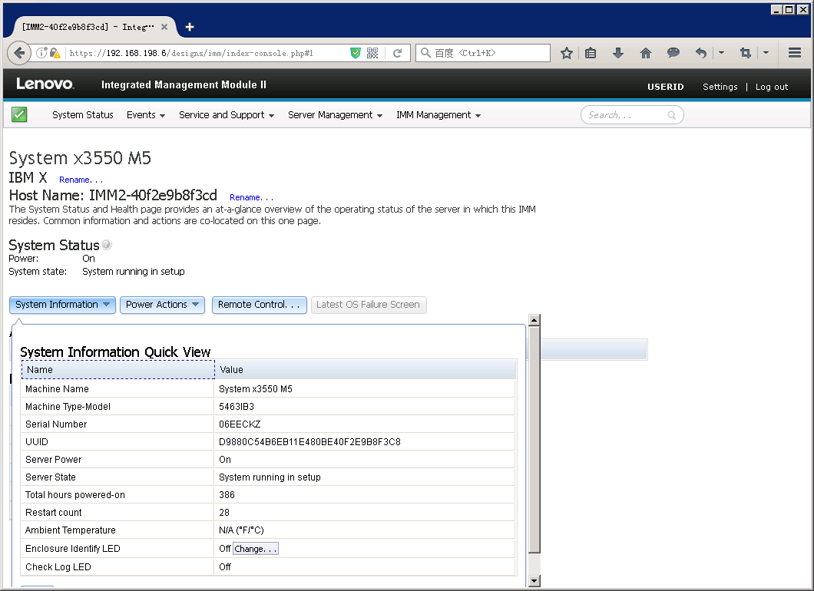
Task: Select the System Status menu item
Action: (82, 114)
